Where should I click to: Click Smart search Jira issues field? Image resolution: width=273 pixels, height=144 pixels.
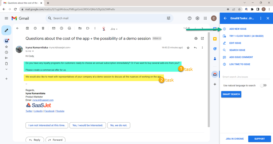246,77
